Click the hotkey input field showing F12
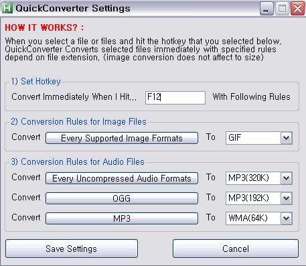The width and height of the screenshot is (306, 266). click(175, 98)
